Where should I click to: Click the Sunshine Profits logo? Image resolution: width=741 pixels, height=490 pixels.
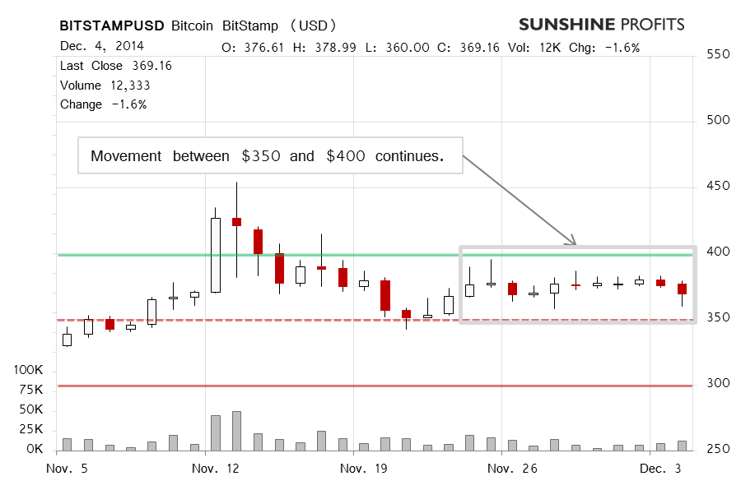coord(601,25)
